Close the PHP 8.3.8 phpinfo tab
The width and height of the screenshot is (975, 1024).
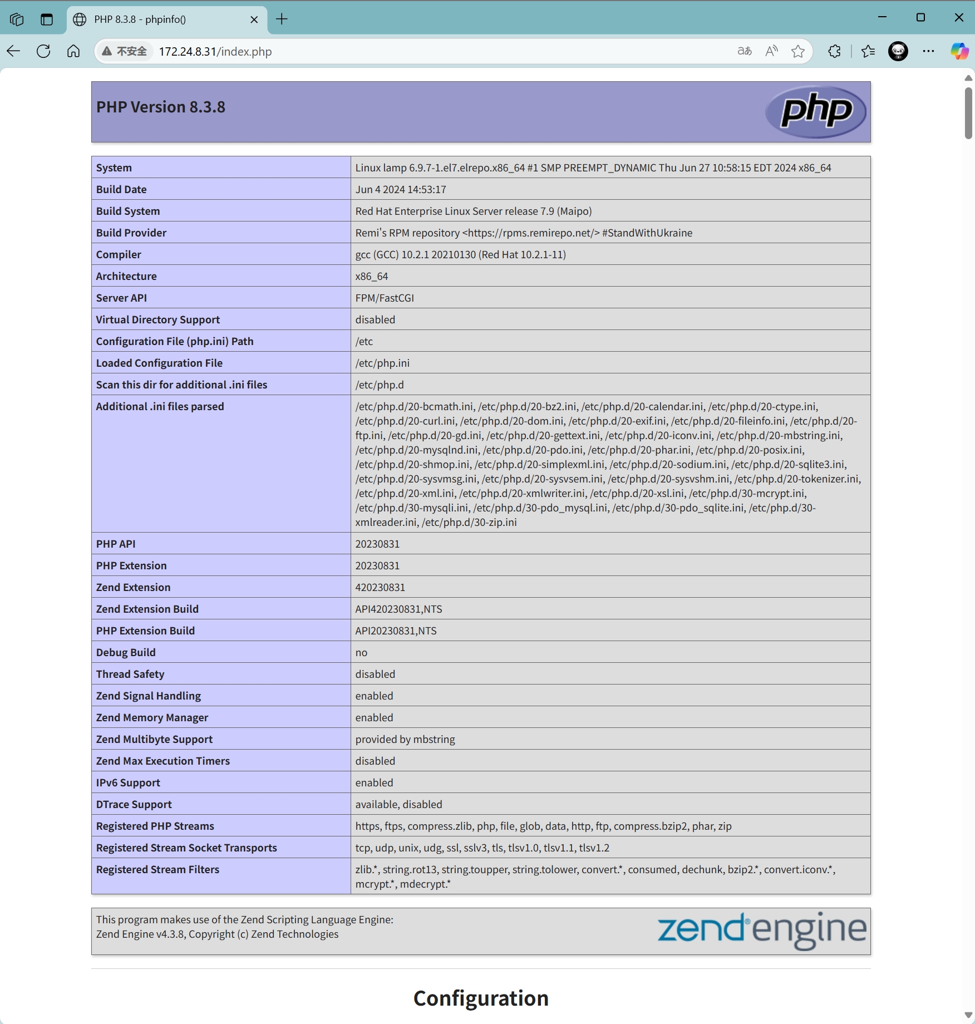254,19
